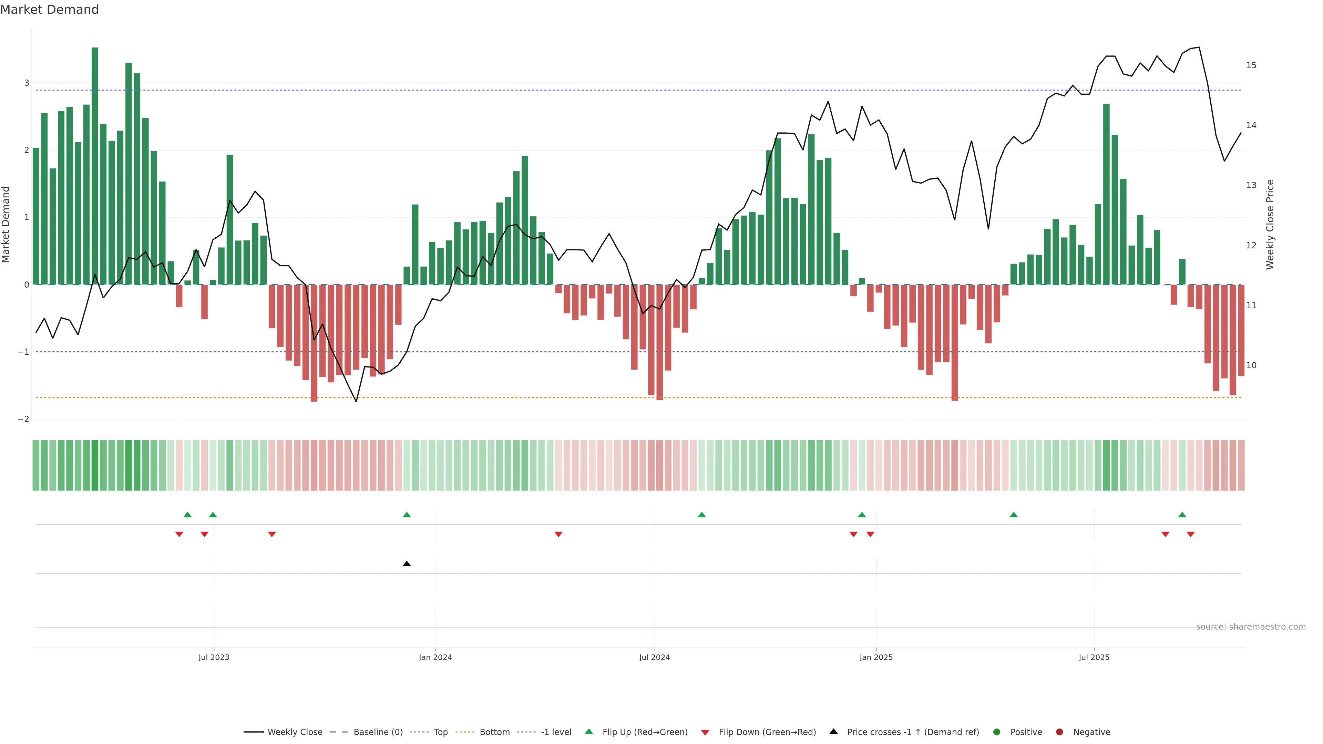
Task: Toggle the Top dotted line legend entry
Action: [x=441, y=732]
